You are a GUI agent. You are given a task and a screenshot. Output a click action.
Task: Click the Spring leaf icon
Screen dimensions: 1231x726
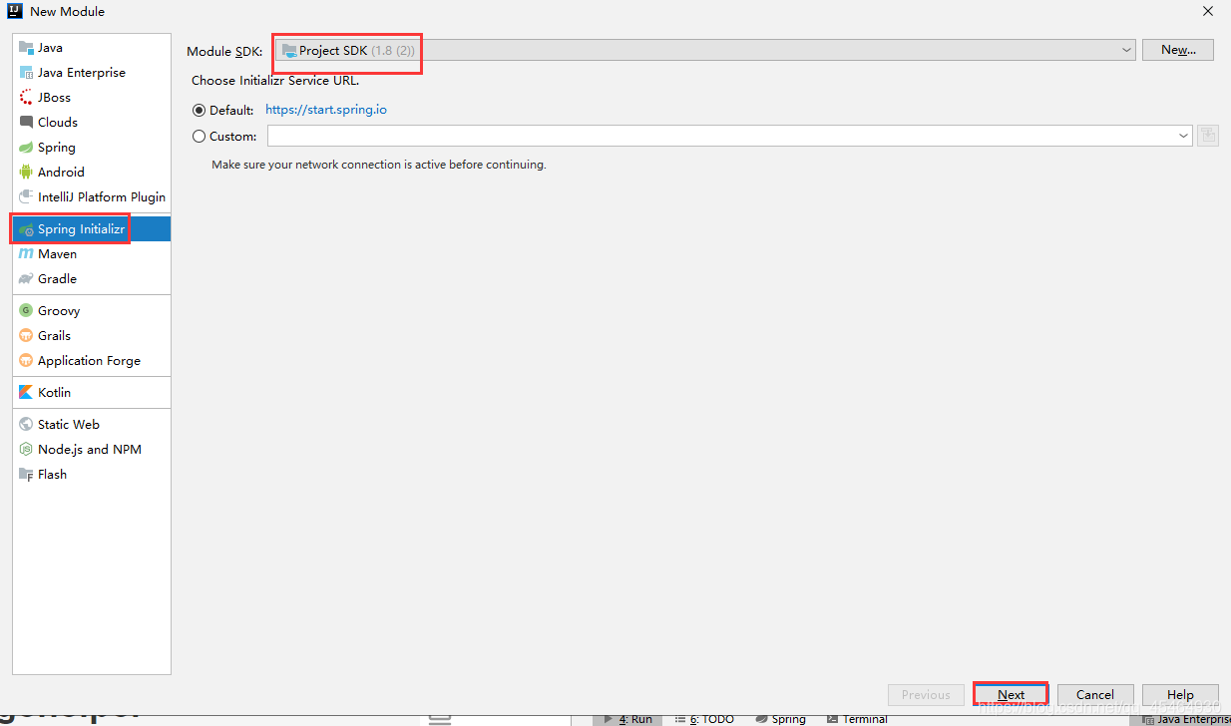tap(26, 148)
